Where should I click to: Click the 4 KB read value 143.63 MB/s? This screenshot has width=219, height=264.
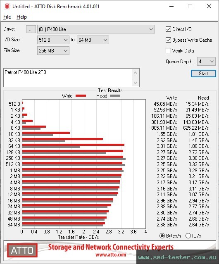click(x=196, y=122)
